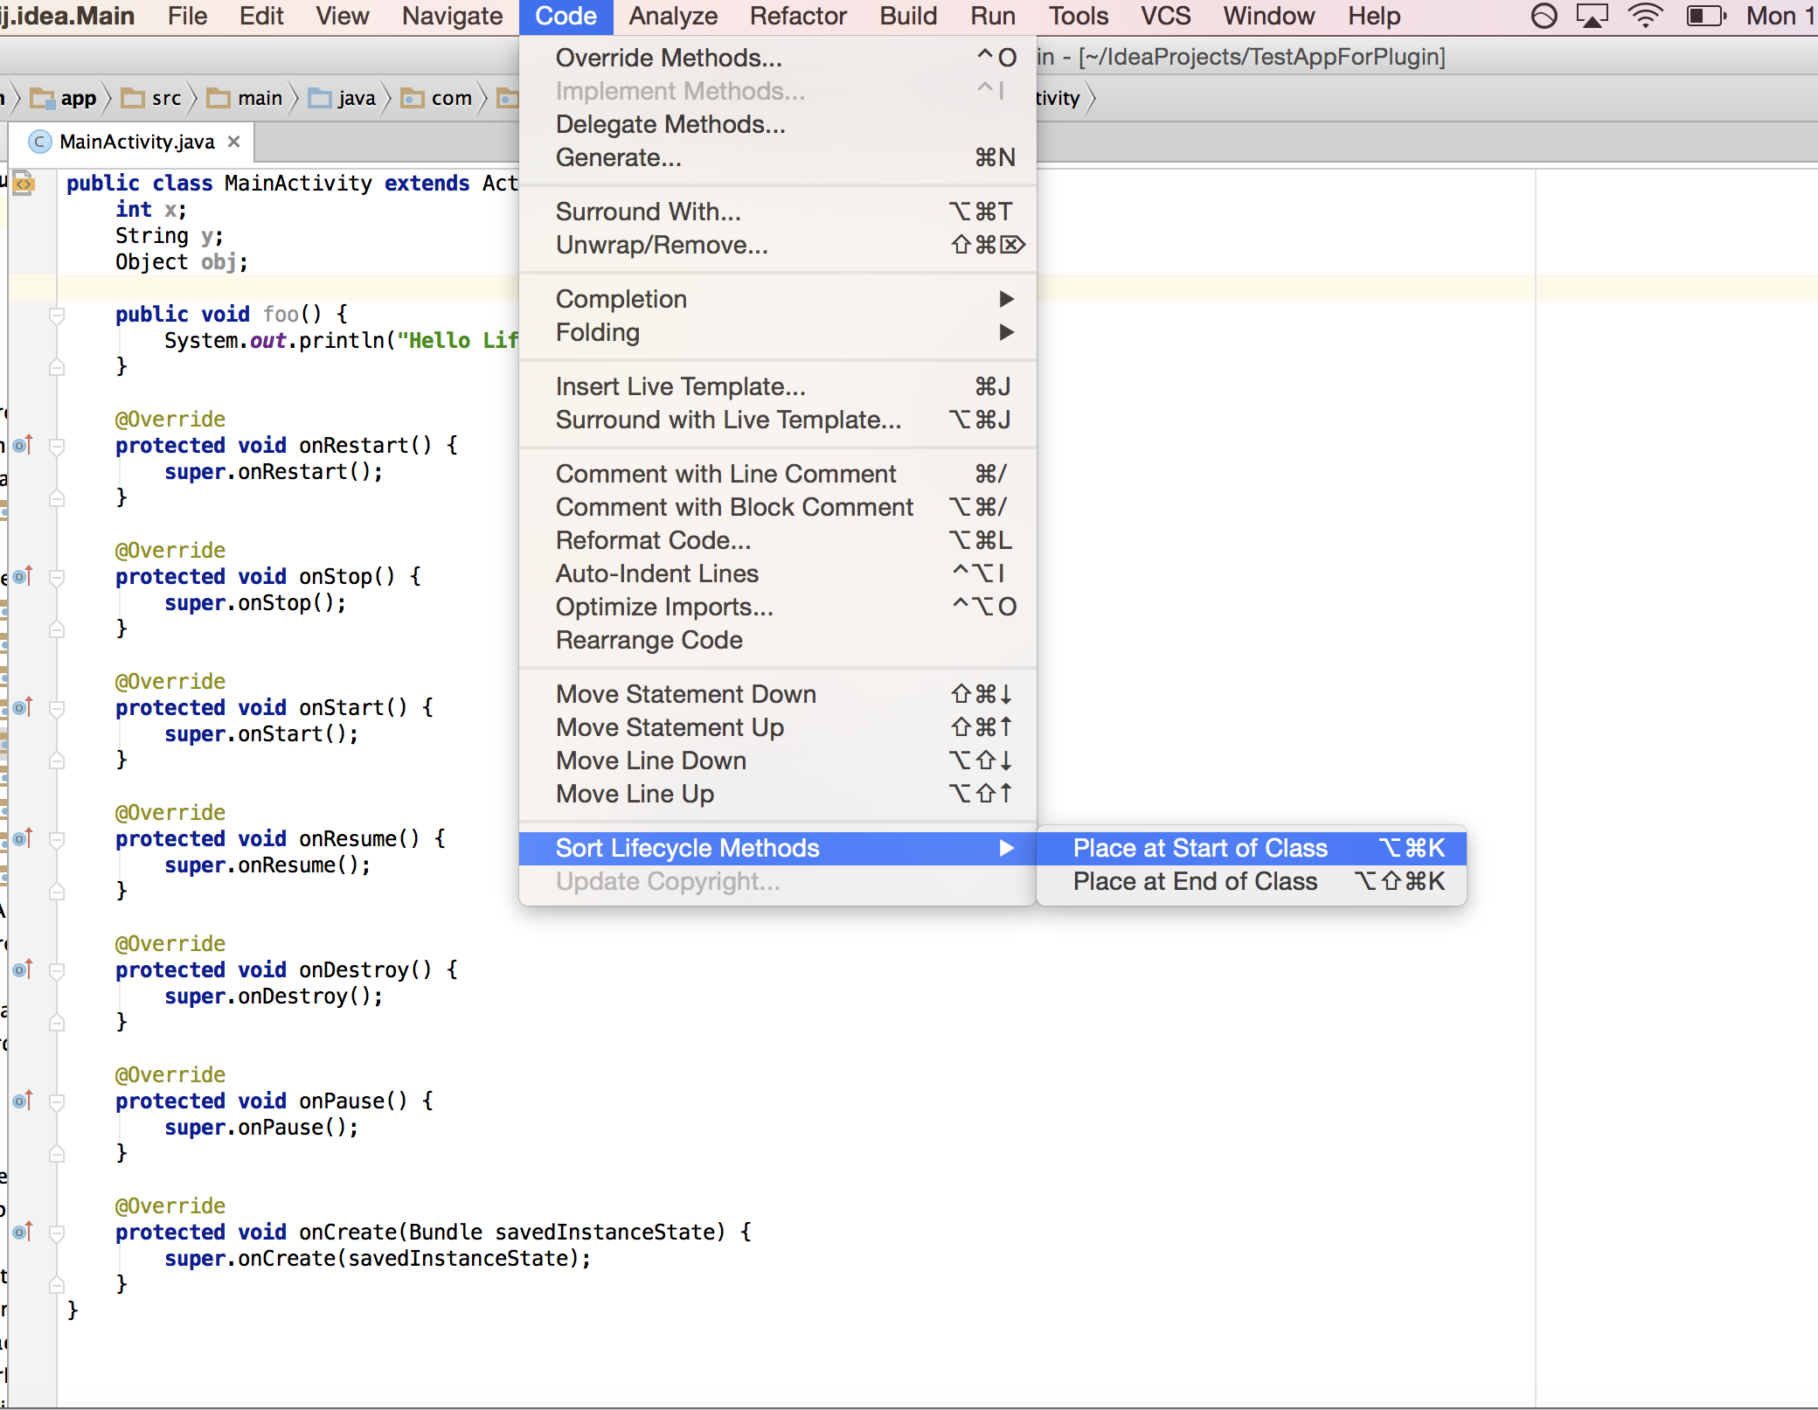Open the Sort Lifecycle Methods submenu arrow
The width and height of the screenshot is (1818, 1410).
tap(1007, 847)
